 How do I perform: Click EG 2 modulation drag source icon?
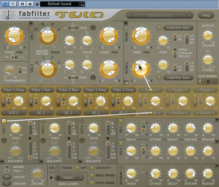click(121, 143)
